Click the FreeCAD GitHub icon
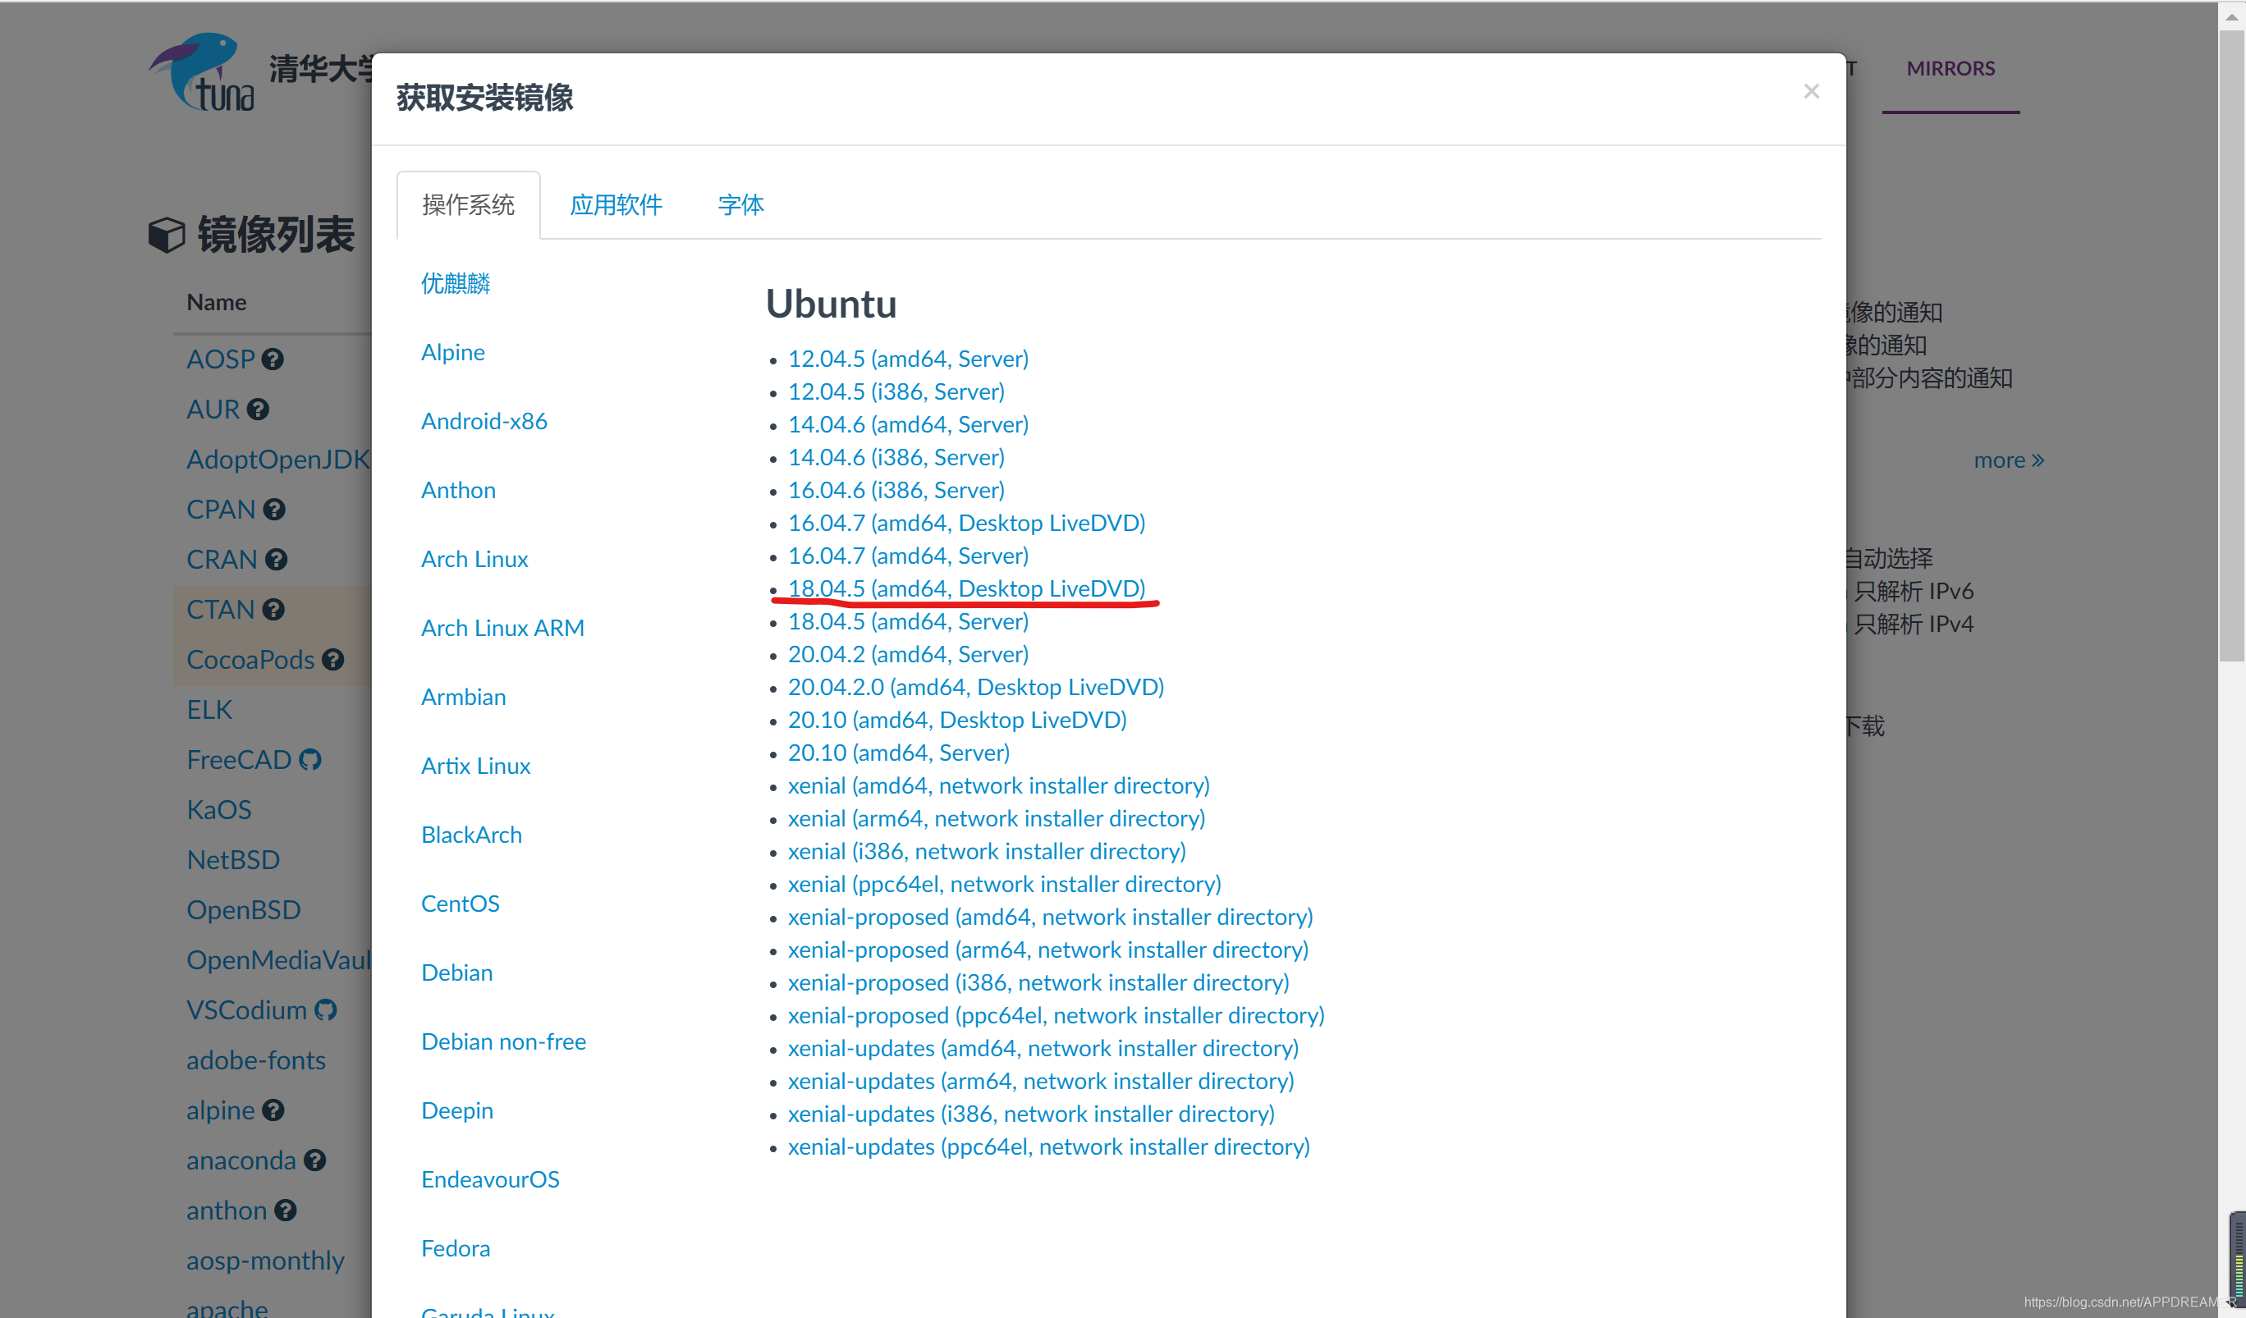2246x1318 pixels. tap(310, 759)
